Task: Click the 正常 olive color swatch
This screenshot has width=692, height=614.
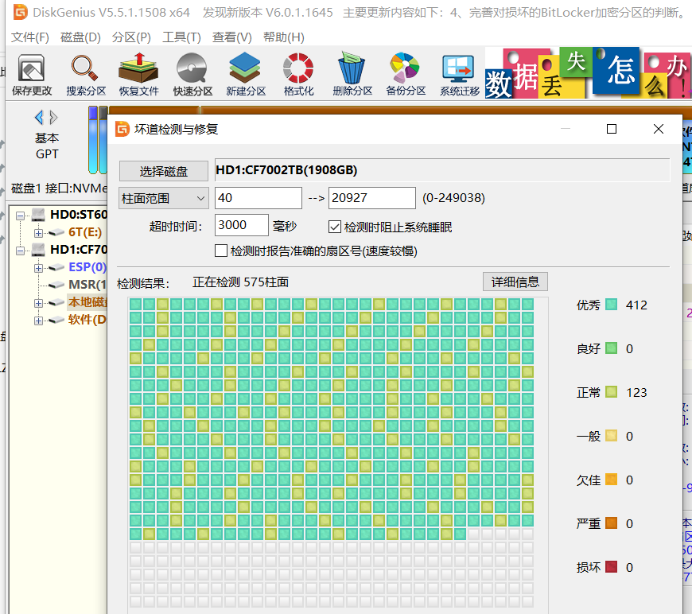Action: (x=611, y=391)
